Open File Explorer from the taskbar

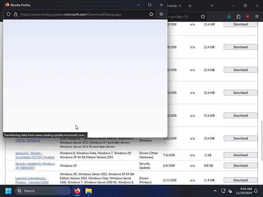89,191
